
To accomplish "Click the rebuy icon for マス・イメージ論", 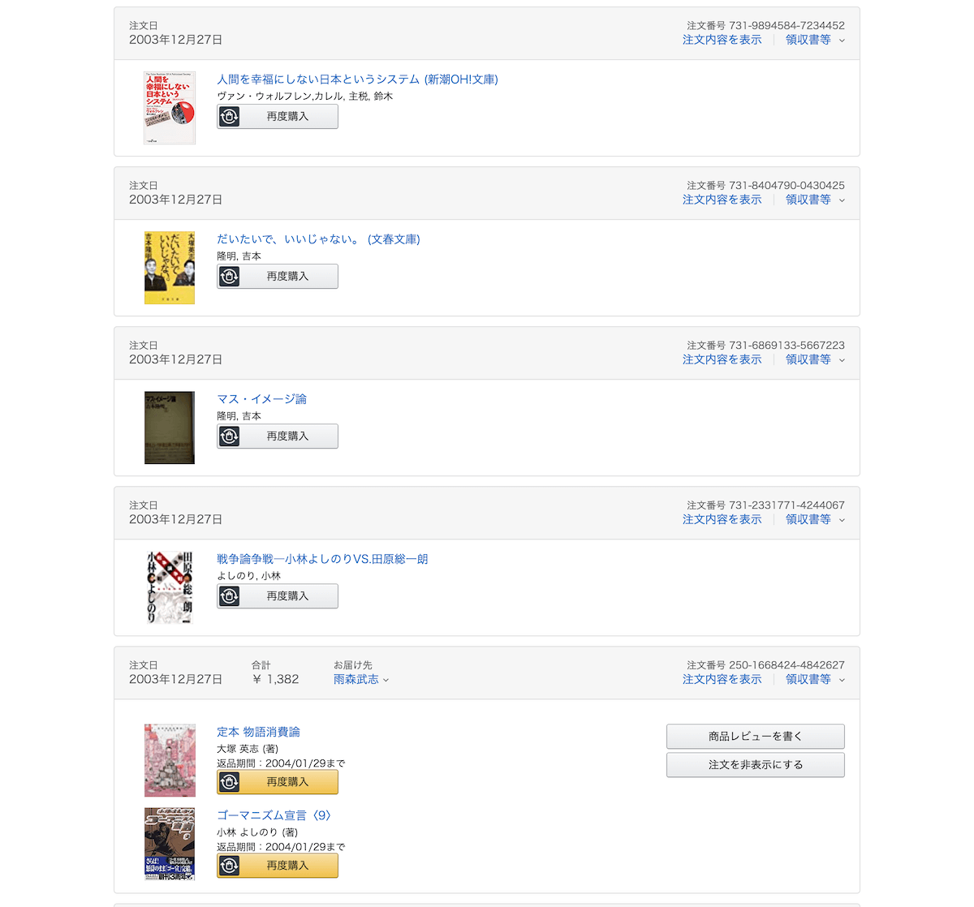I will (x=230, y=436).
